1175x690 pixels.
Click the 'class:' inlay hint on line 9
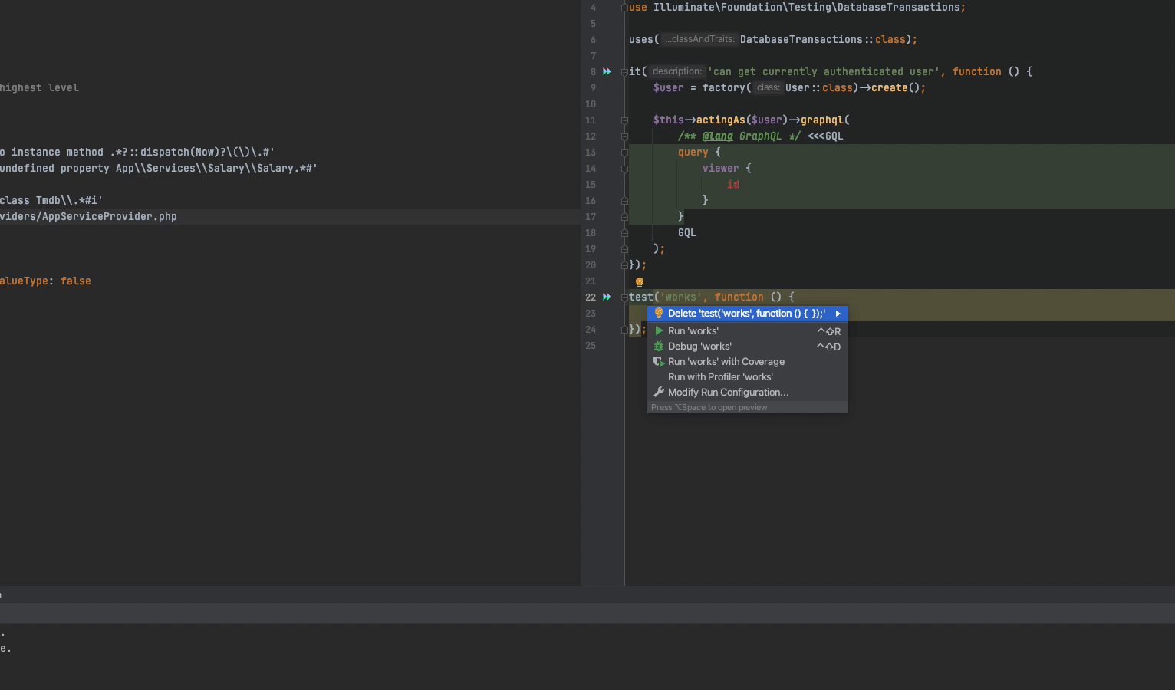767,87
